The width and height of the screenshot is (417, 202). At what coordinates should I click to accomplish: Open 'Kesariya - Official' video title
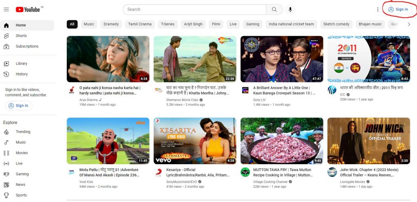pos(198,173)
